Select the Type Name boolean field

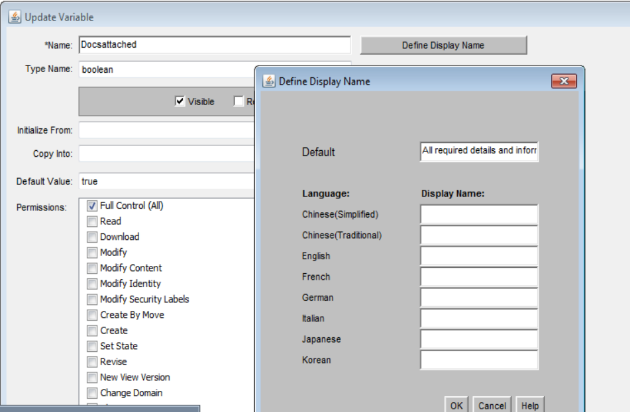pyautogui.click(x=166, y=69)
